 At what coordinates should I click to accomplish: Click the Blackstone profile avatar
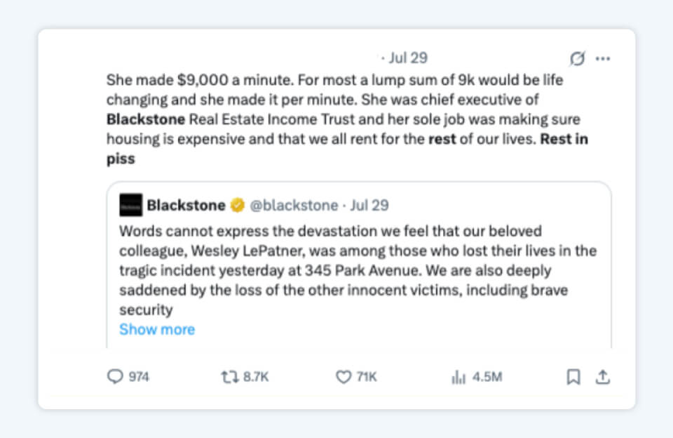131,205
